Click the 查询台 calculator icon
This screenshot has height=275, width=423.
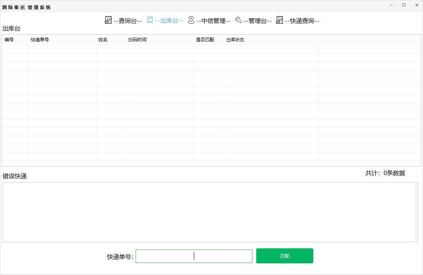click(108, 20)
